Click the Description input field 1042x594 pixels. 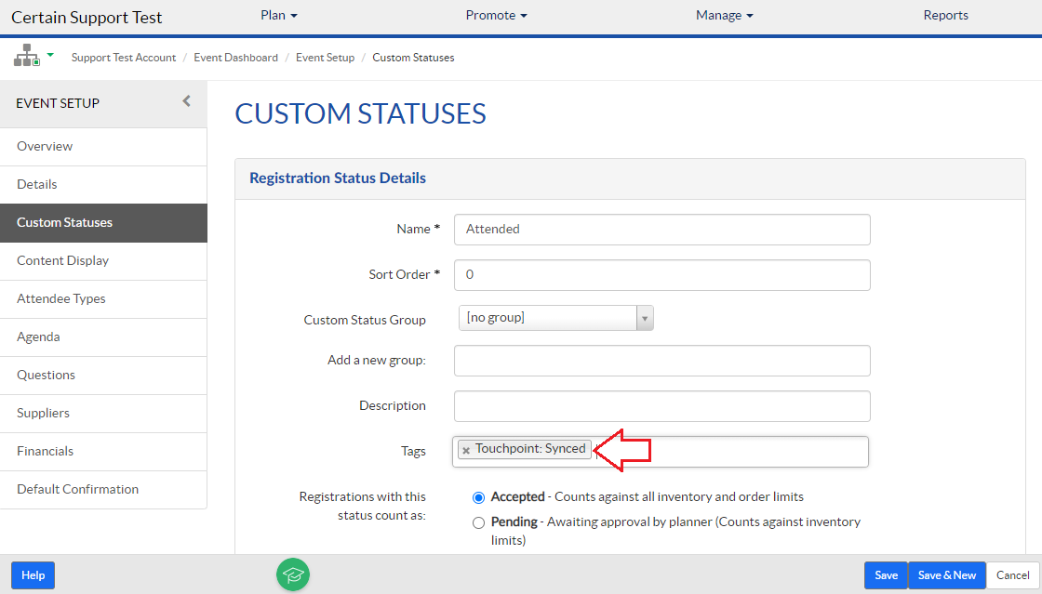tap(661, 406)
